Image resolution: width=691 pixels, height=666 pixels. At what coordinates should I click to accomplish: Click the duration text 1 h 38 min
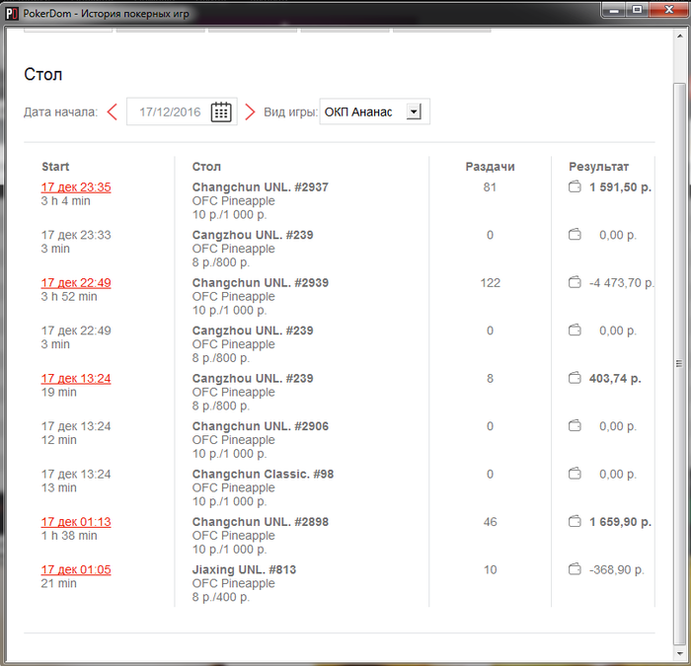69,536
